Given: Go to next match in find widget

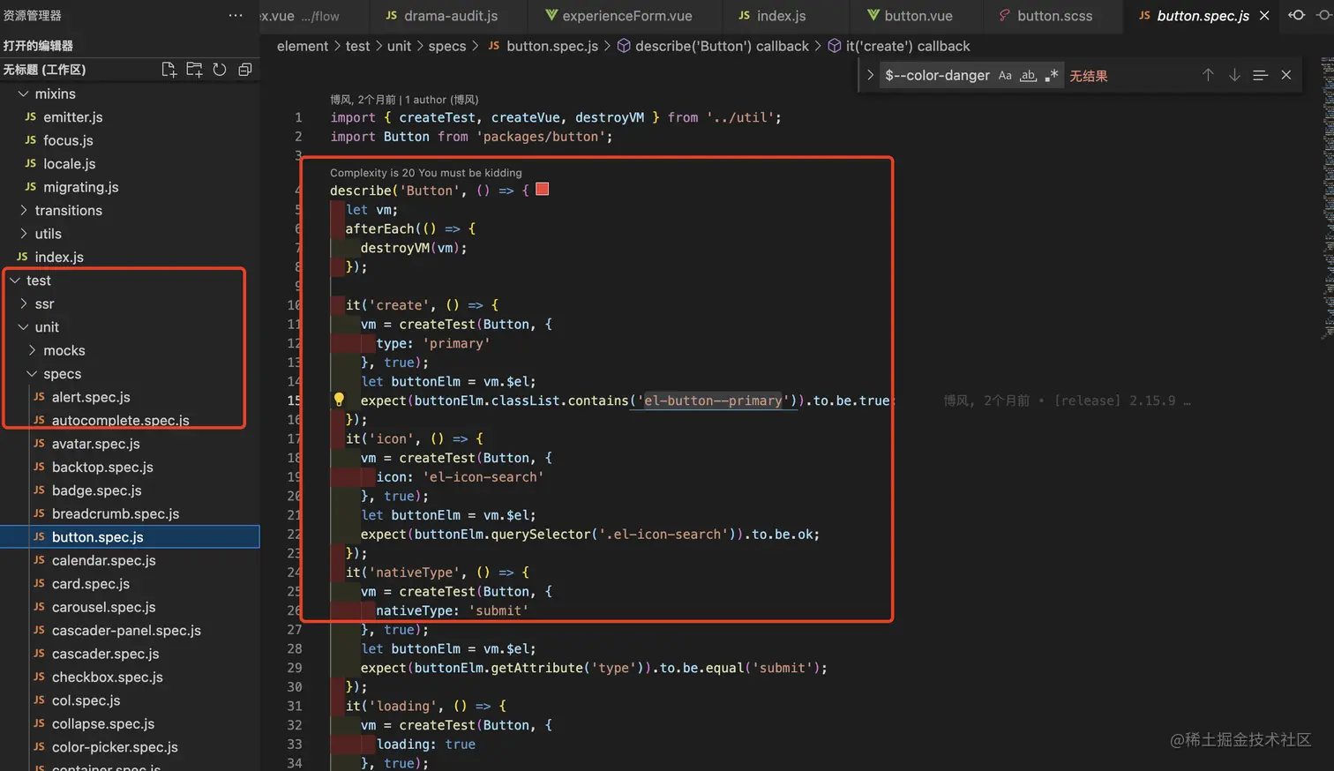Looking at the screenshot, I should (x=1234, y=75).
